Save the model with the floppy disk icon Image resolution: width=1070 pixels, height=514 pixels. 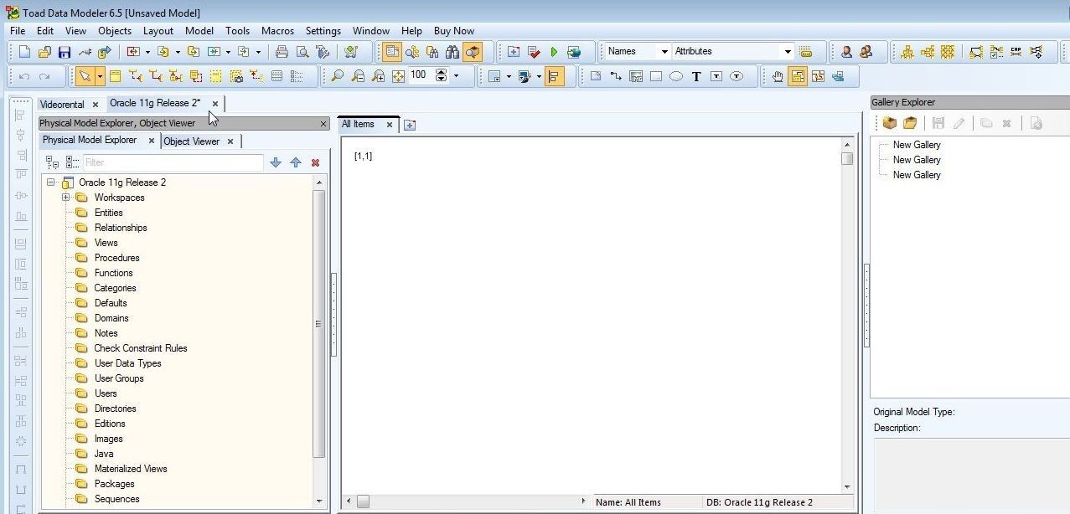(x=65, y=52)
